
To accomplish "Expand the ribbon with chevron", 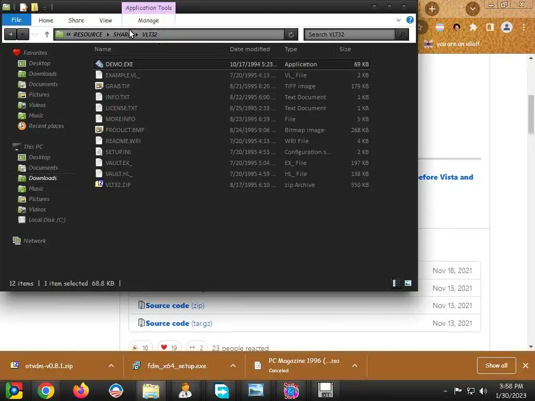I will [398, 20].
